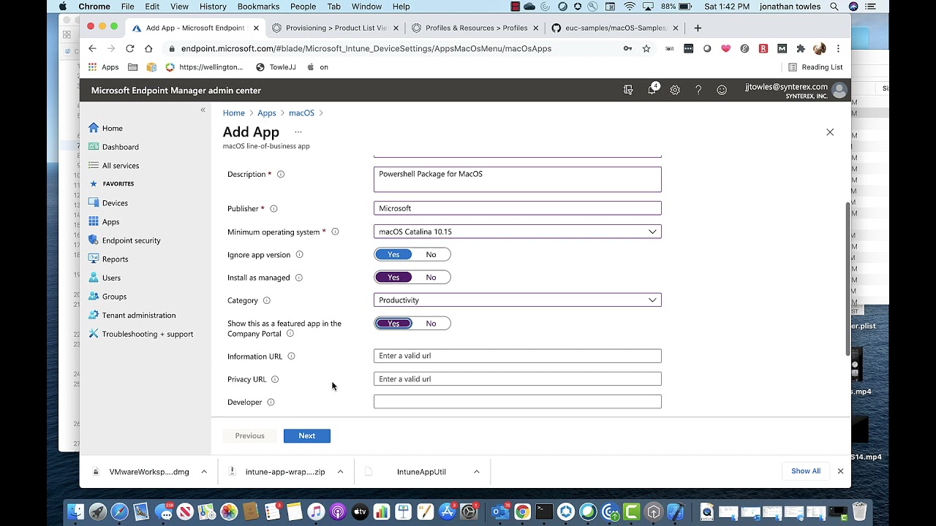
Task: Collapse the sidebar with the double chevron
Action: click(x=203, y=110)
